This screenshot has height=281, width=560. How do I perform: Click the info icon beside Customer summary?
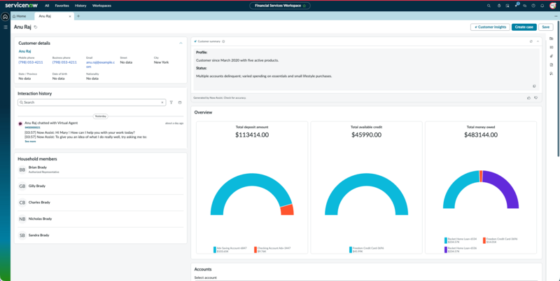pyautogui.click(x=223, y=41)
